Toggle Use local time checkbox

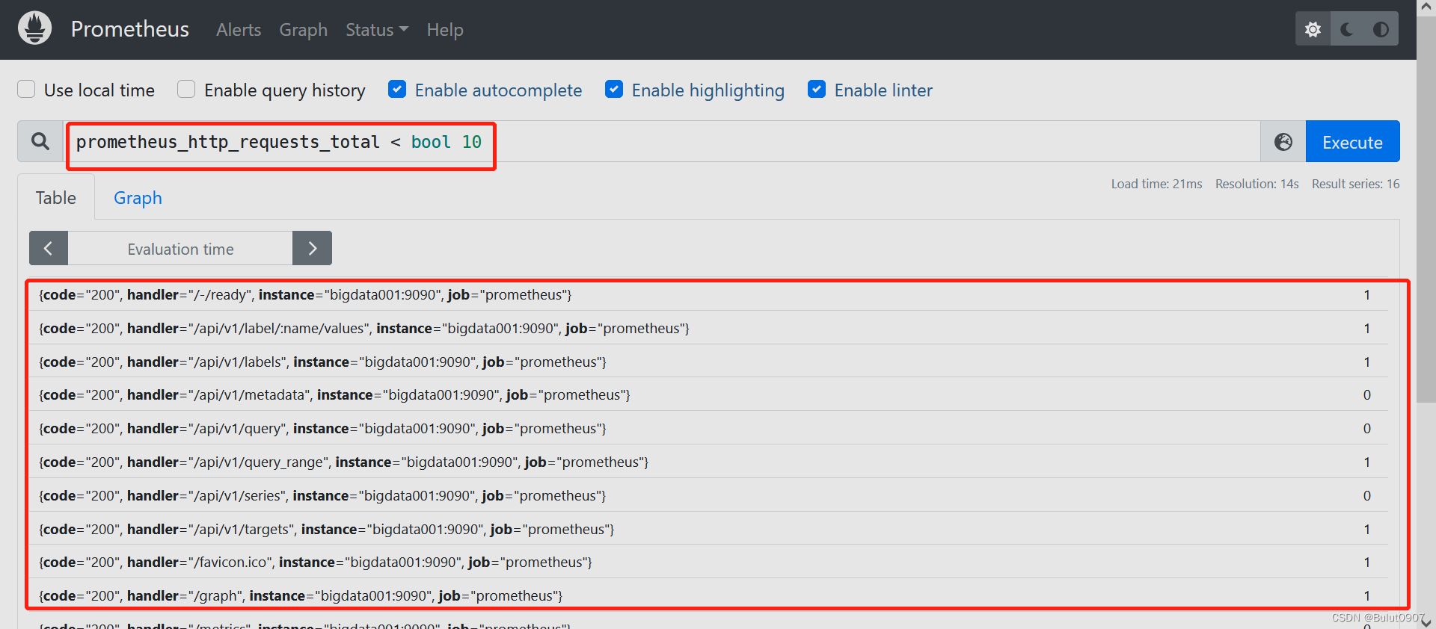(x=26, y=90)
